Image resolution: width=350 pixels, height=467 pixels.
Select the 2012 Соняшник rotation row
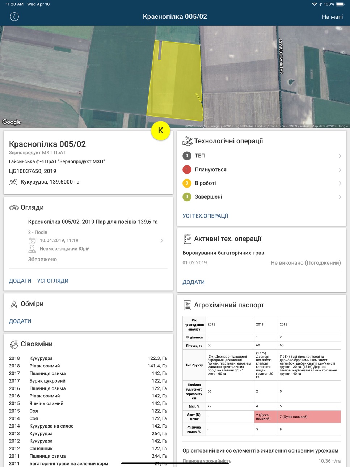tap(88, 449)
